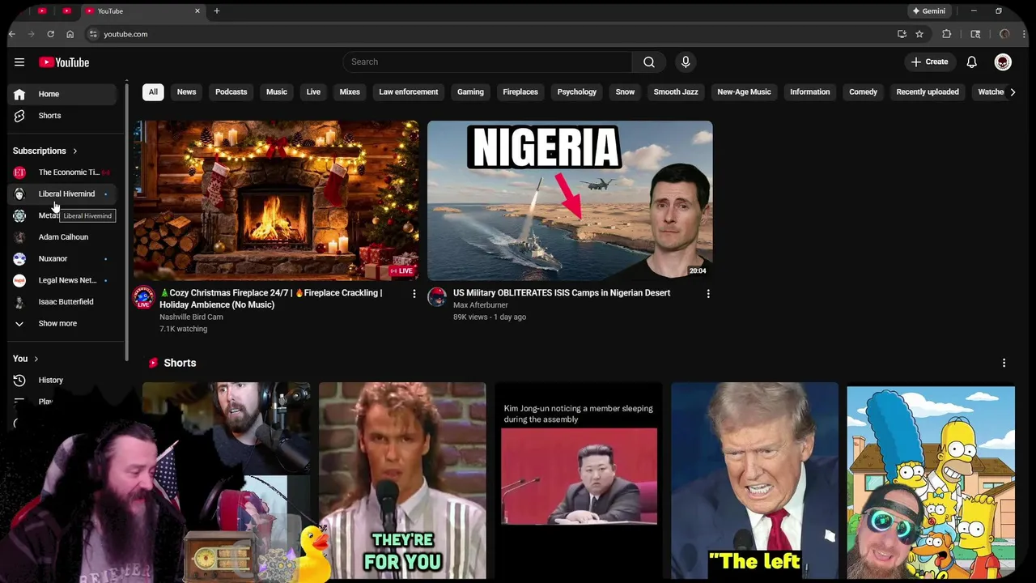
Task: Open Adam Calhoun subscription channel
Action: [63, 237]
